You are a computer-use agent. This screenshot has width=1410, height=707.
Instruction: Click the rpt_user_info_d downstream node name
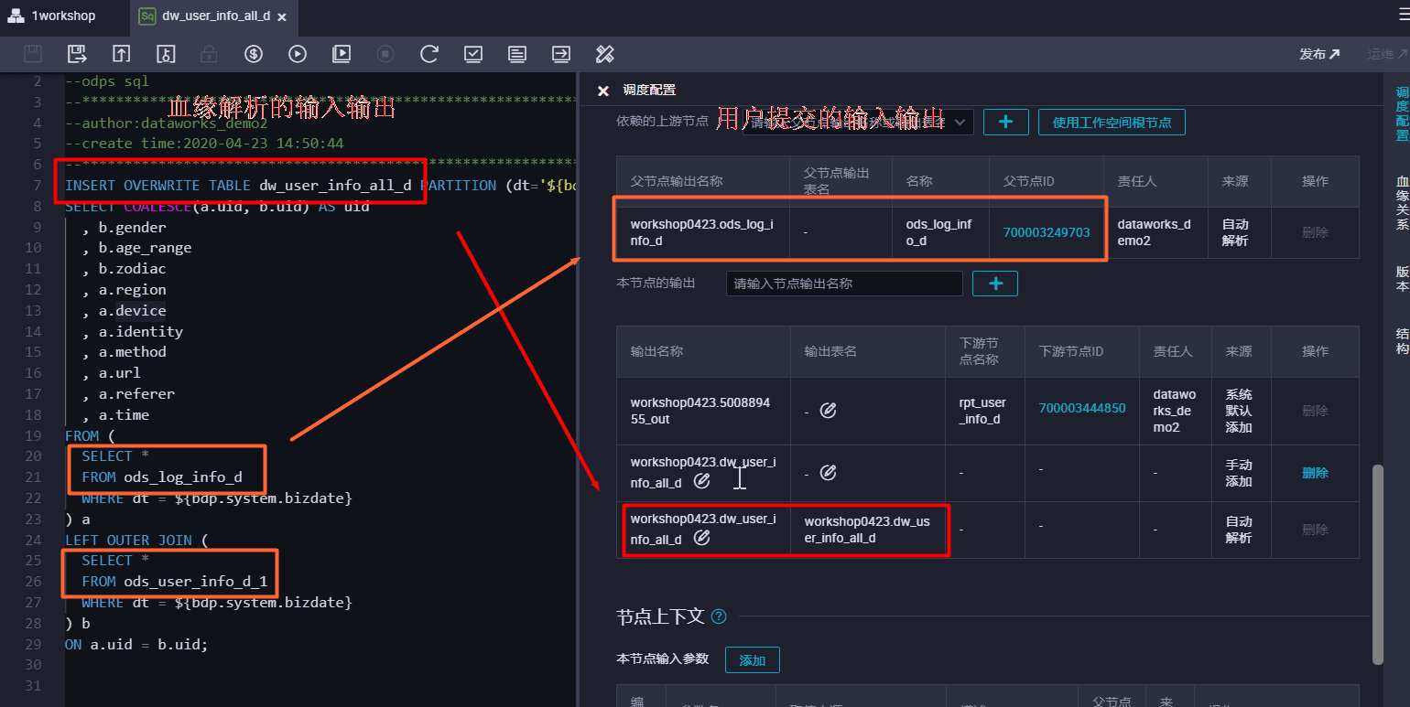982,411
